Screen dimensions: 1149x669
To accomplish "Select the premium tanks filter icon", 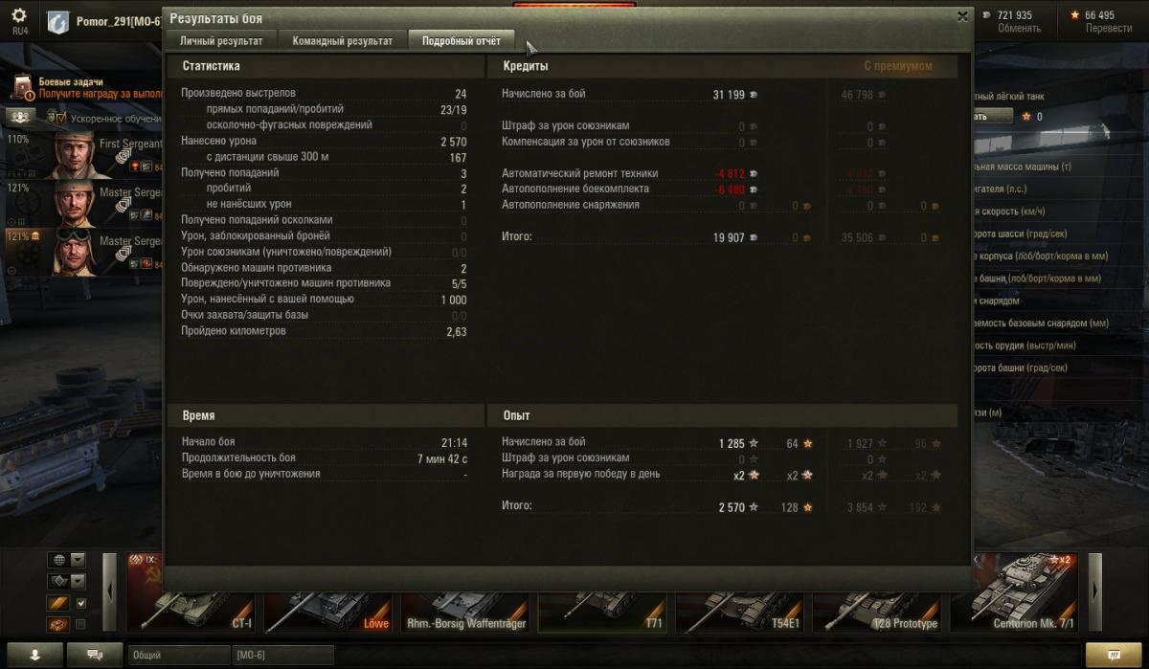I will coord(56,603).
